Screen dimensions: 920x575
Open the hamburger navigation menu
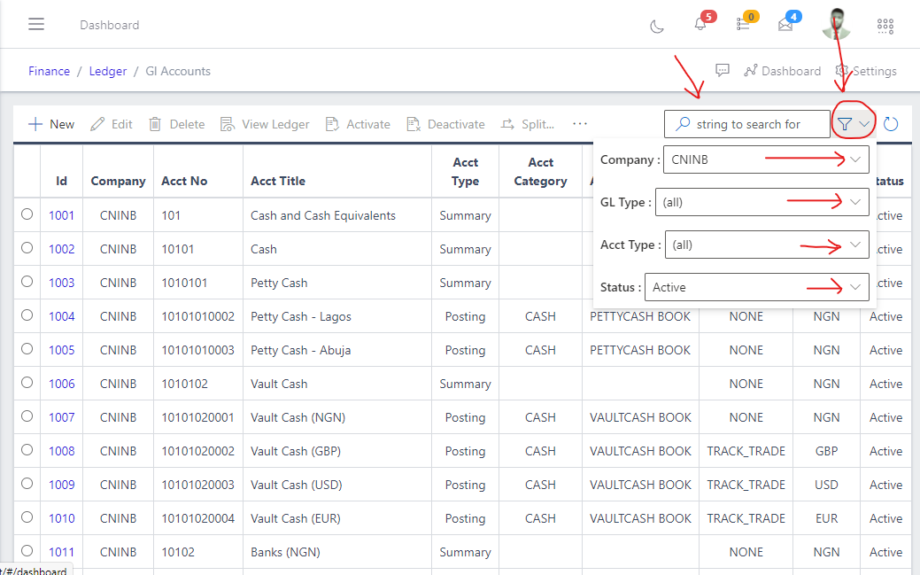pos(36,24)
